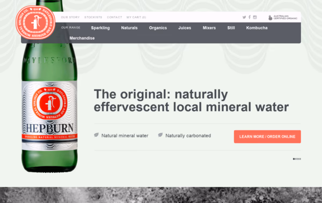Open the Juices range menu item

(x=185, y=28)
